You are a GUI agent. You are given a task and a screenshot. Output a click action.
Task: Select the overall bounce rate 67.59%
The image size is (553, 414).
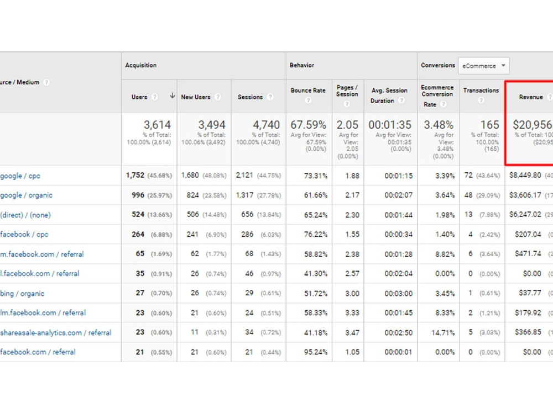pos(308,125)
